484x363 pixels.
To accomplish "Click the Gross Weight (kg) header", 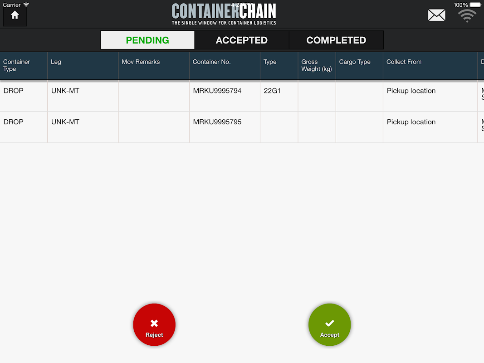I will click(x=317, y=66).
